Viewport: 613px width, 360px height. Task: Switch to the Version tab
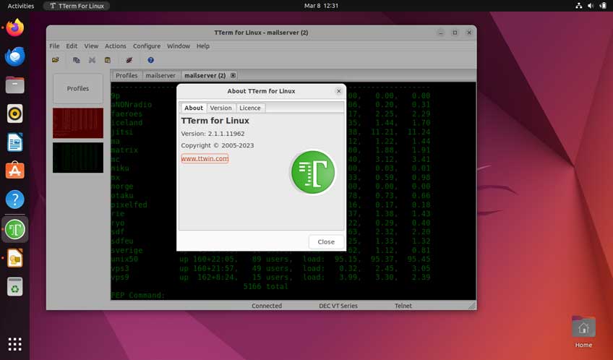coord(220,108)
